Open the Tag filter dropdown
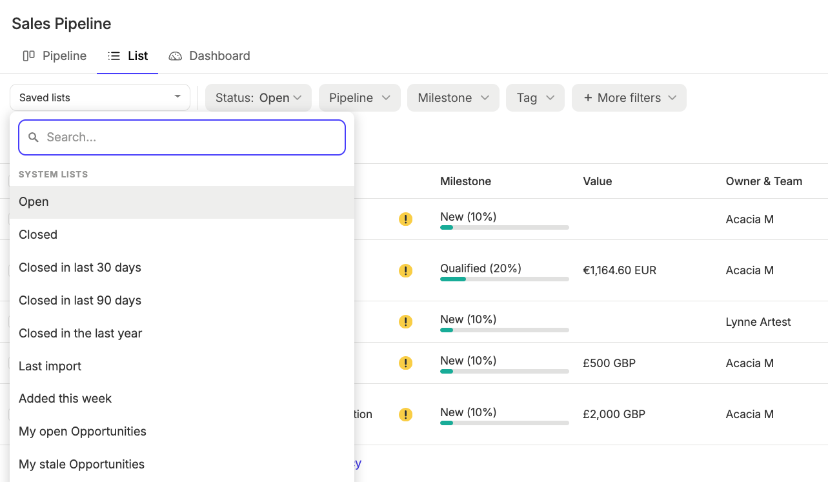Screen dimensions: 828x482 [x=535, y=97]
